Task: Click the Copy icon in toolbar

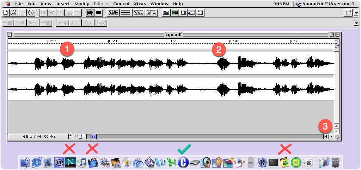Action: (x=61, y=13)
